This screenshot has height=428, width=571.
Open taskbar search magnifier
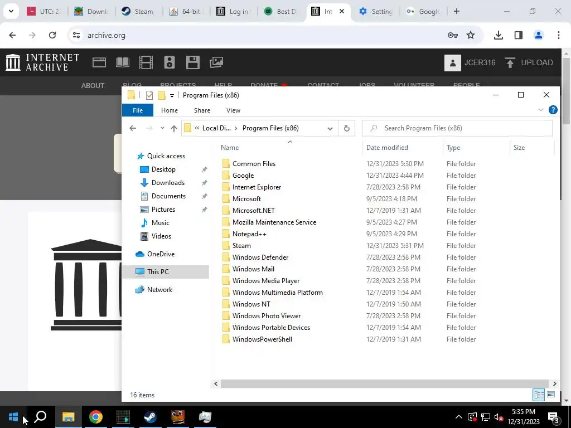pos(40,417)
